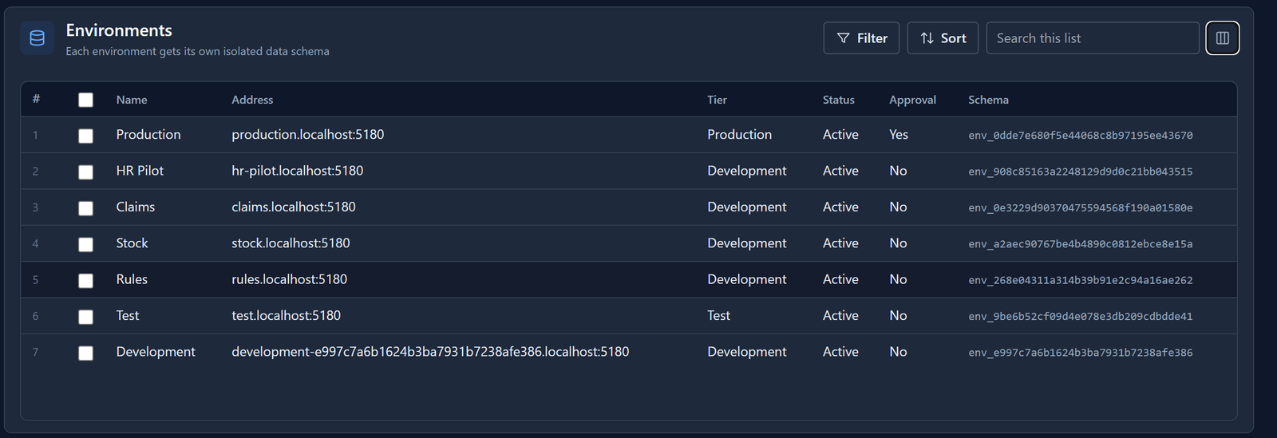Click schema env_a2aec90767be4b4890c0812ebce8e15a

point(1081,244)
